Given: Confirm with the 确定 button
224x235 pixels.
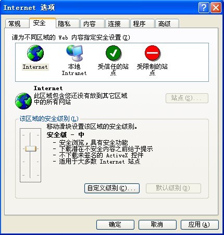Looking at the screenshot, I should (x=115, y=225).
